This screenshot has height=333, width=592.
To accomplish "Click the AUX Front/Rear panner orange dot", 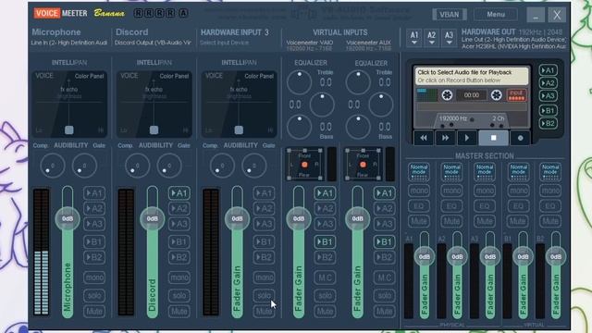I will coord(363,165).
